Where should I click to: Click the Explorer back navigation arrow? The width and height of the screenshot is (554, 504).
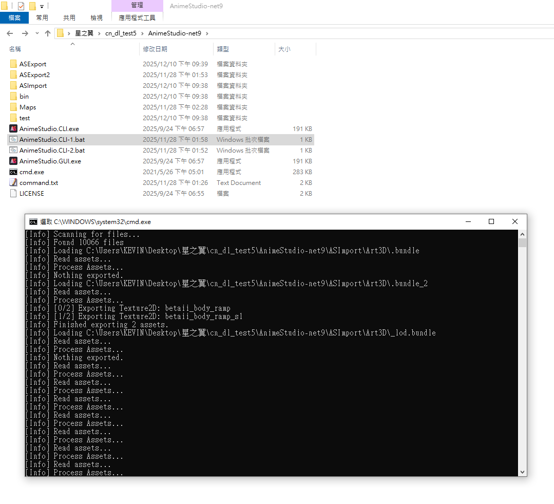(x=10, y=33)
